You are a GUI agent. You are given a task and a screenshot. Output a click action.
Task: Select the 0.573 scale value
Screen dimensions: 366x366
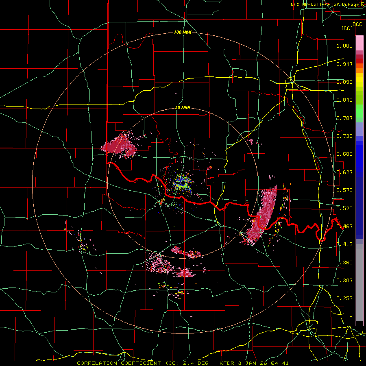click(344, 190)
